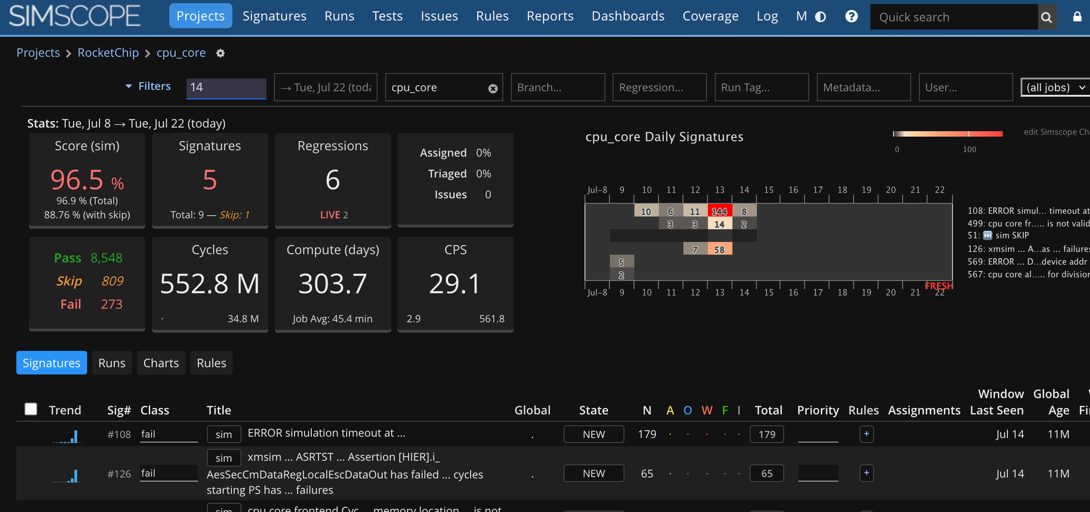Open the (all jobs) dropdown
1090x512 pixels.
1055,87
